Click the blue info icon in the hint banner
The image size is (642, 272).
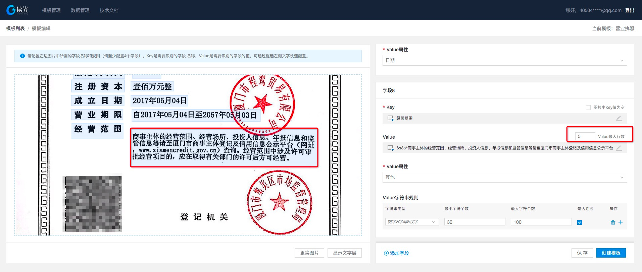[x=22, y=56]
